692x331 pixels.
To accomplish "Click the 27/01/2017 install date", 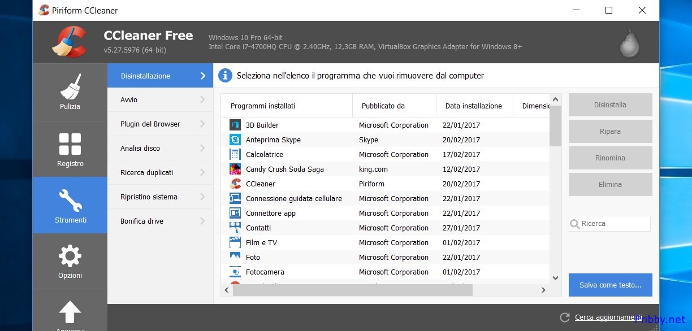I will pos(461,228).
